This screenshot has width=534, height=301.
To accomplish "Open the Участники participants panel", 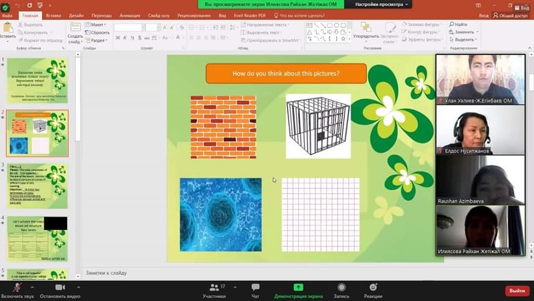I will (x=214, y=287).
